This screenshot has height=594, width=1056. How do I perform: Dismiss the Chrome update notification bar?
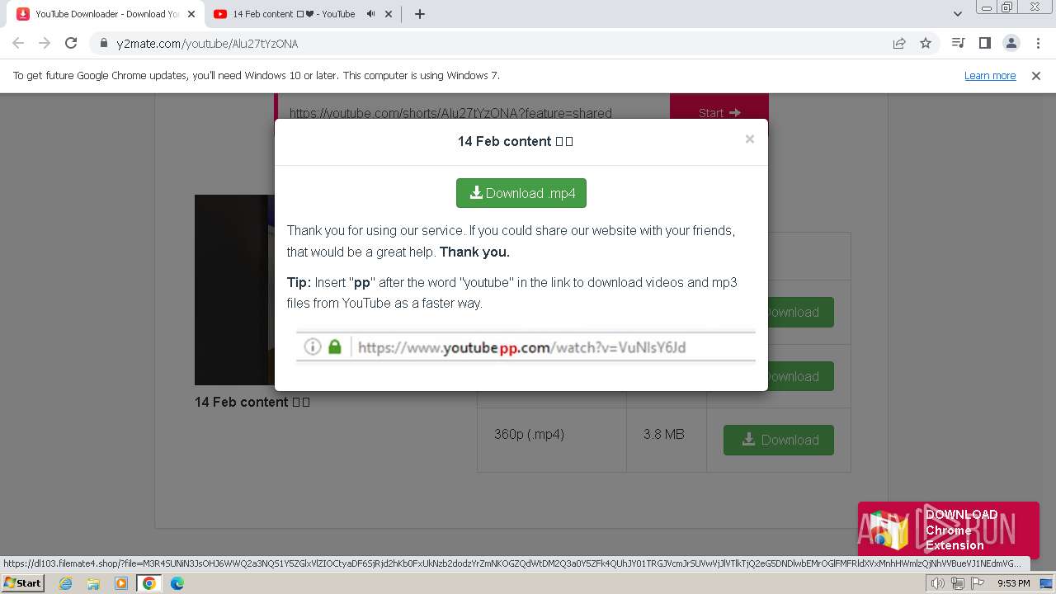1036,75
